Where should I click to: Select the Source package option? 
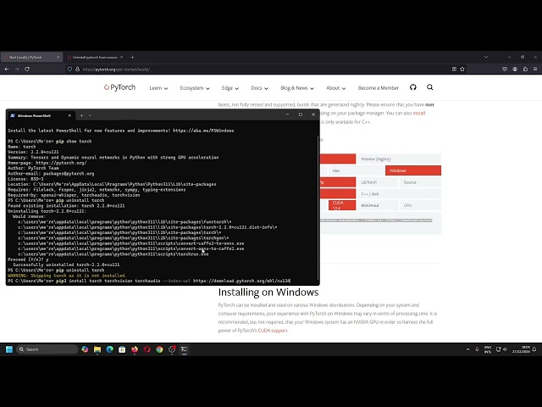pos(420,182)
